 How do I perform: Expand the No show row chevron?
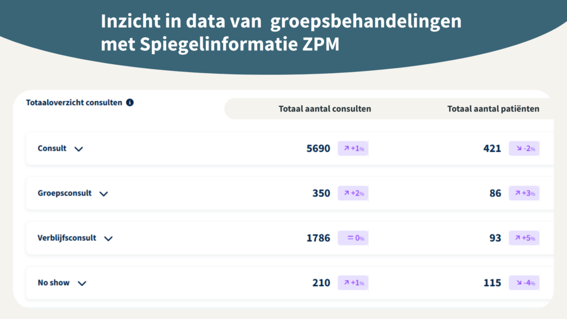[82, 284]
